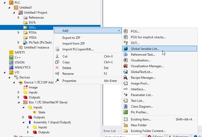Open the Add submenu entry
Image resolution: width=202 pixels, height=137 pixels.
88,30
